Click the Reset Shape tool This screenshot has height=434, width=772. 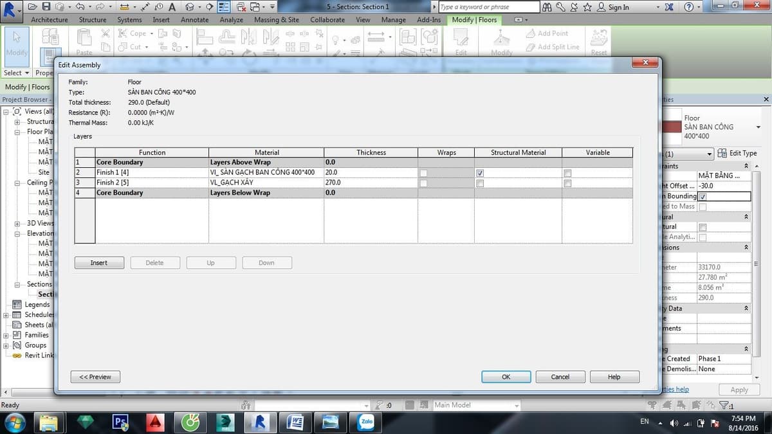(x=599, y=42)
